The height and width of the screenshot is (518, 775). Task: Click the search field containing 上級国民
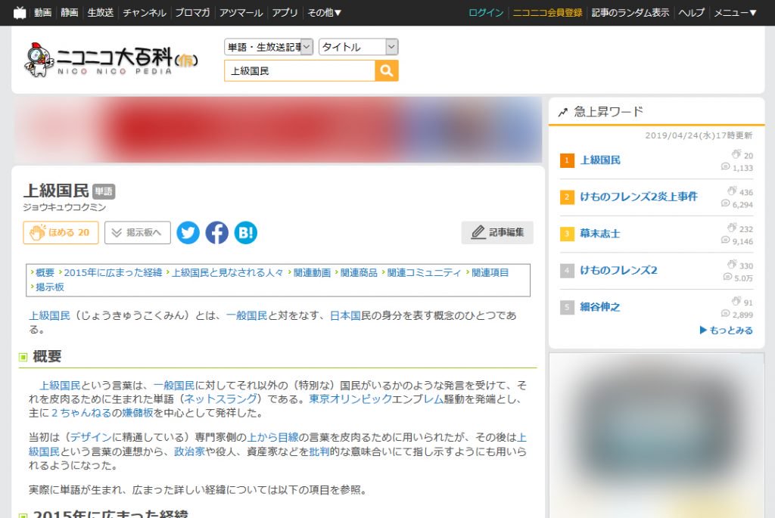[300, 70]
